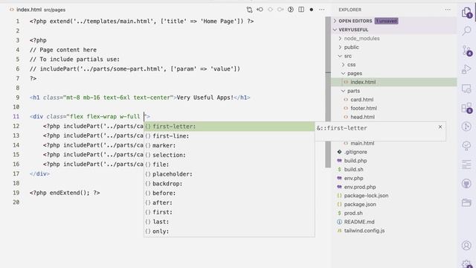Open index.html in the explorer tree
Screen dimensions: 476x268
click(394, 82)
